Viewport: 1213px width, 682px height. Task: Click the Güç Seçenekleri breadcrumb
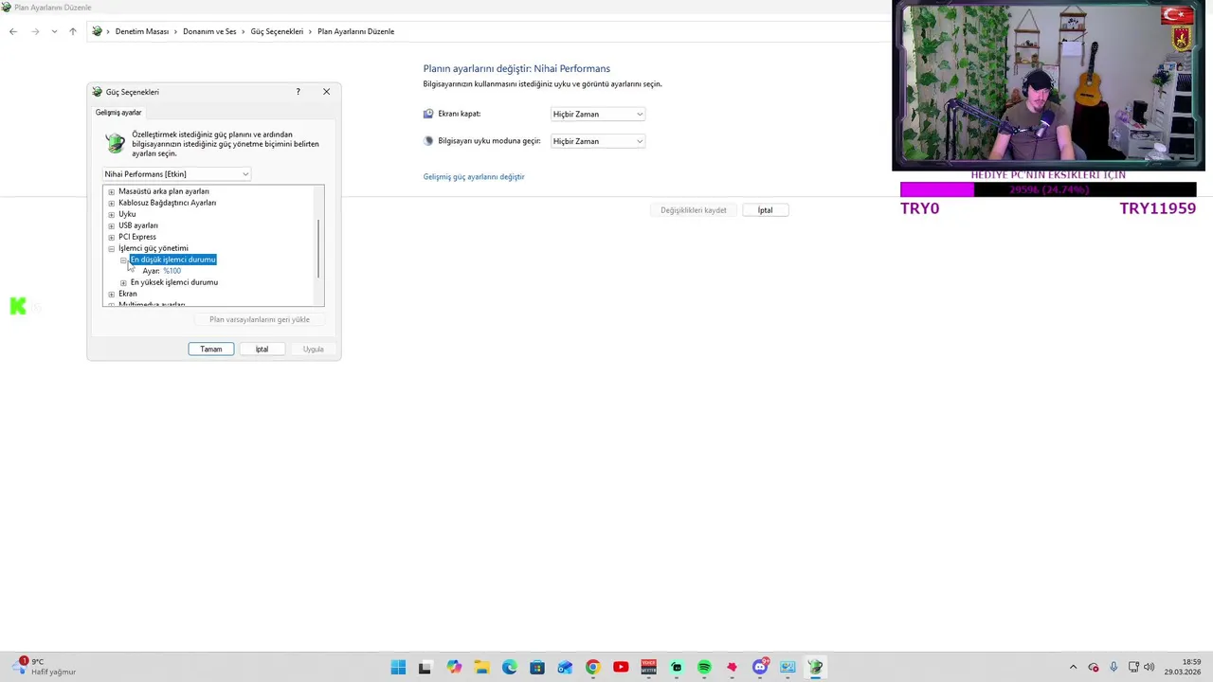[277, 31]
